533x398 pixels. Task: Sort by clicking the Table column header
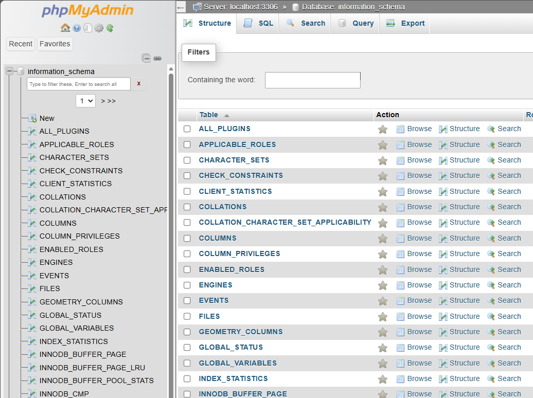pyautogui.click(x=209, y=115)
